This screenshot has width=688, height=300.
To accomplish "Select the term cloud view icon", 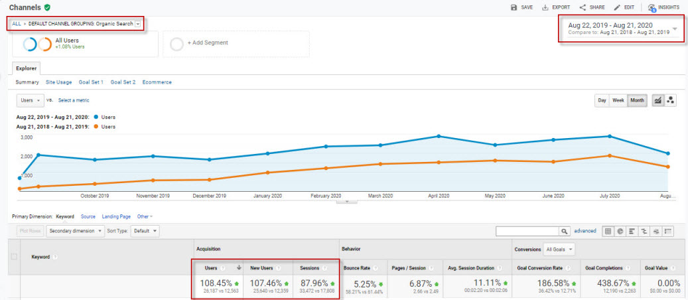I will tap(656, 231).
